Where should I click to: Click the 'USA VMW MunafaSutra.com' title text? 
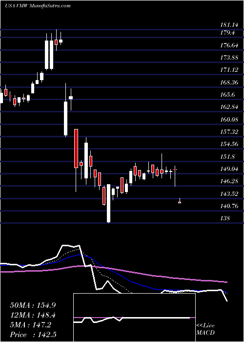tap(38, 6)
